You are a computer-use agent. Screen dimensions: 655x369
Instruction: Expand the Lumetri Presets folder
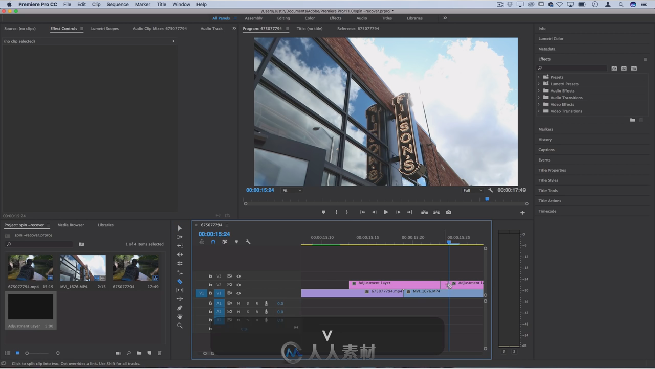[539, 84]
